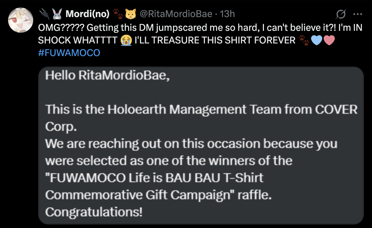Open the three-dot more options menu
This screenshot has height=228, width=372.
[358, 14]
